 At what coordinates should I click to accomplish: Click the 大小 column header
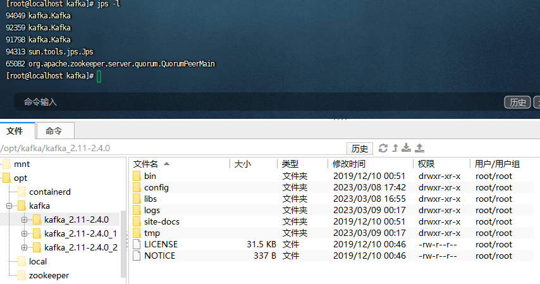coord(243,164)
